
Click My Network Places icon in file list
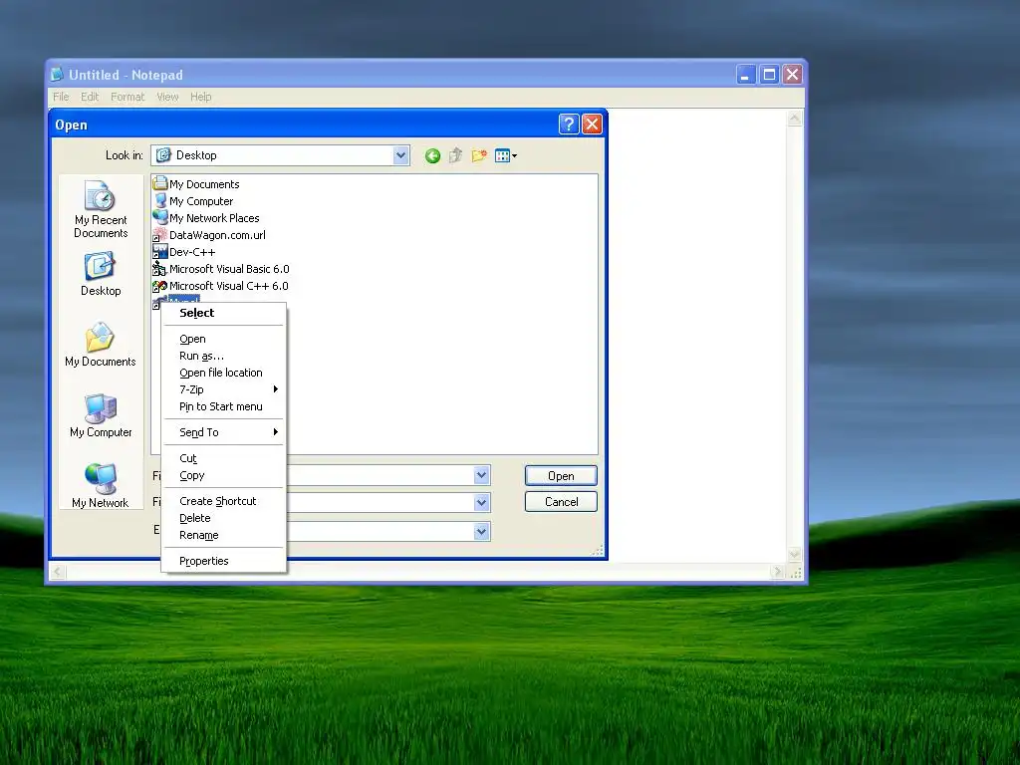pos(160,217)
